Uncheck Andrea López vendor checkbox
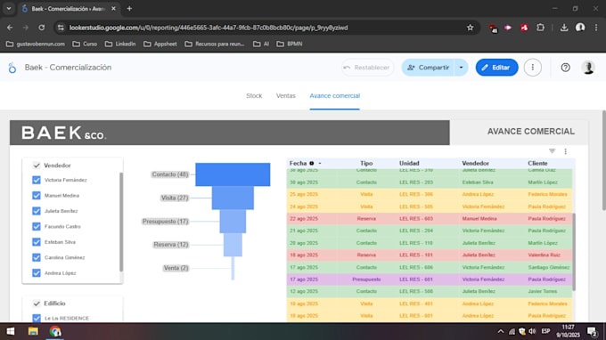 (x=37, y=273)
